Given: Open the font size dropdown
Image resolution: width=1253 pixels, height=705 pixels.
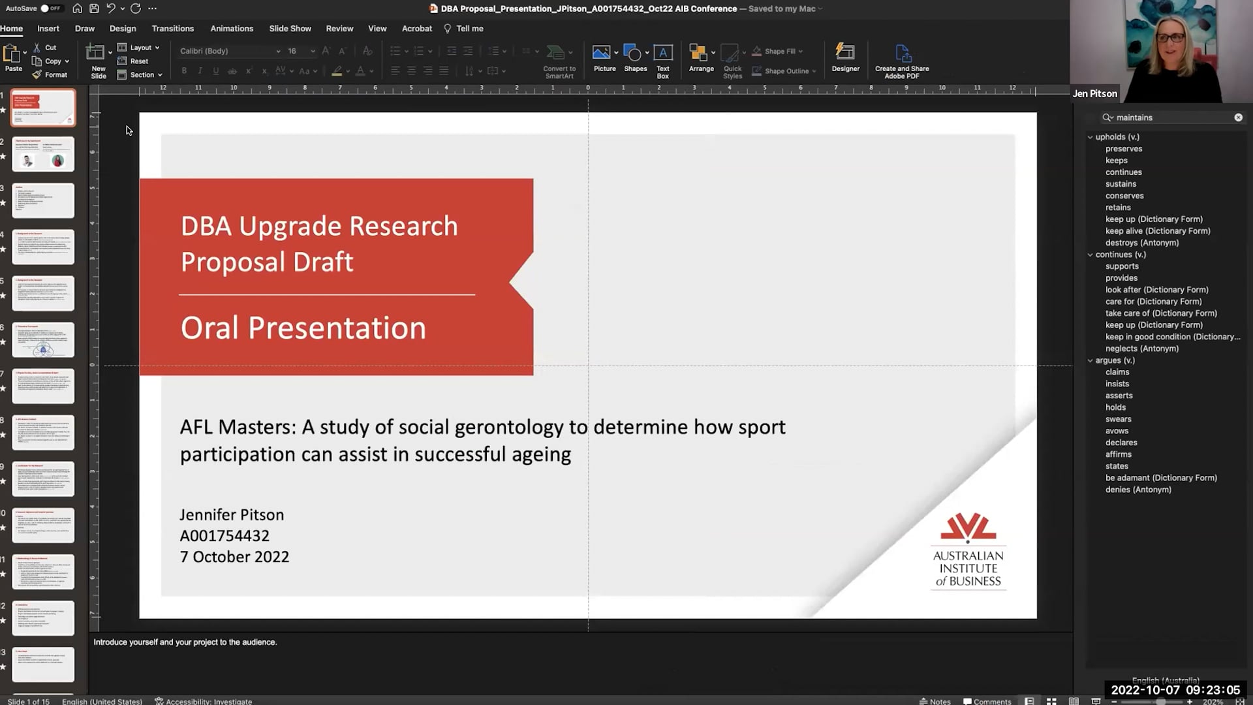Looking at the screenshot, I should pos(313,51).
